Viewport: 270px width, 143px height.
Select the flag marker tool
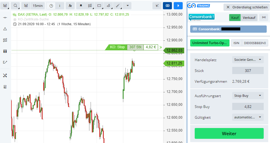[81, 6]
